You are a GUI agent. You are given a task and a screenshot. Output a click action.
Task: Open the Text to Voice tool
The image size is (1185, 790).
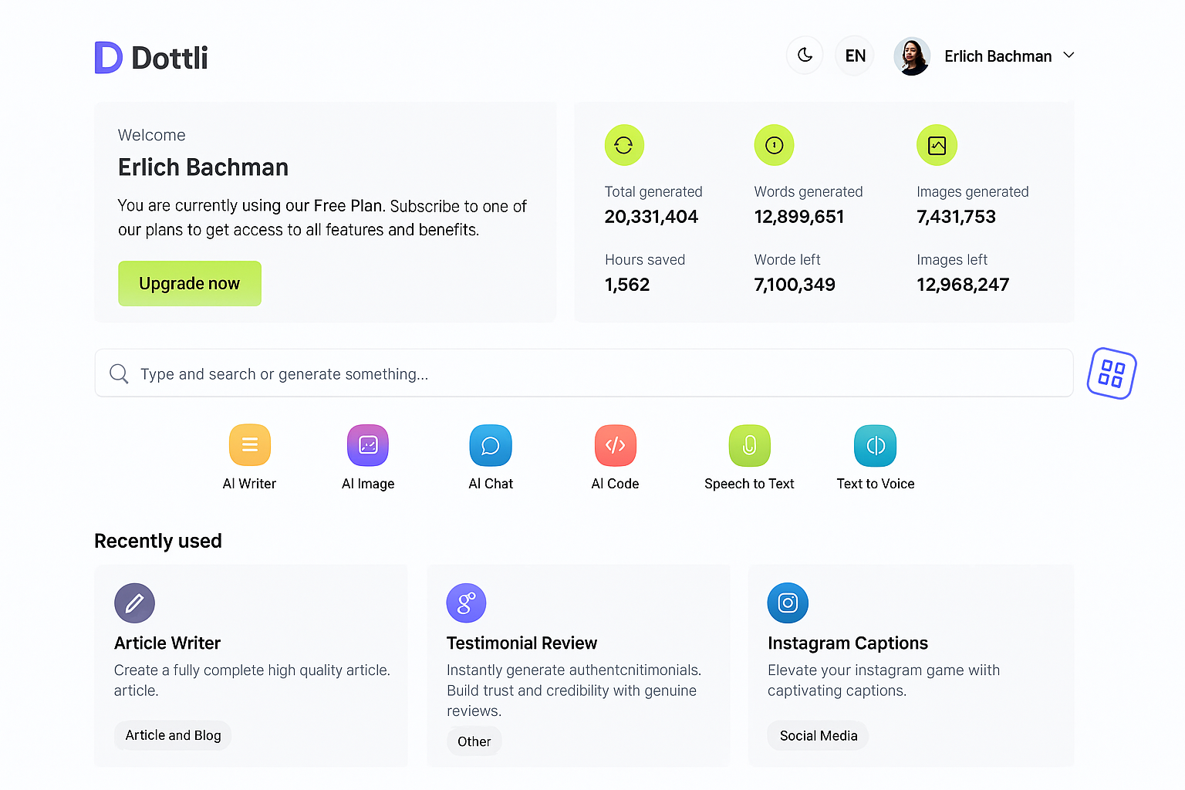(875, 445)
